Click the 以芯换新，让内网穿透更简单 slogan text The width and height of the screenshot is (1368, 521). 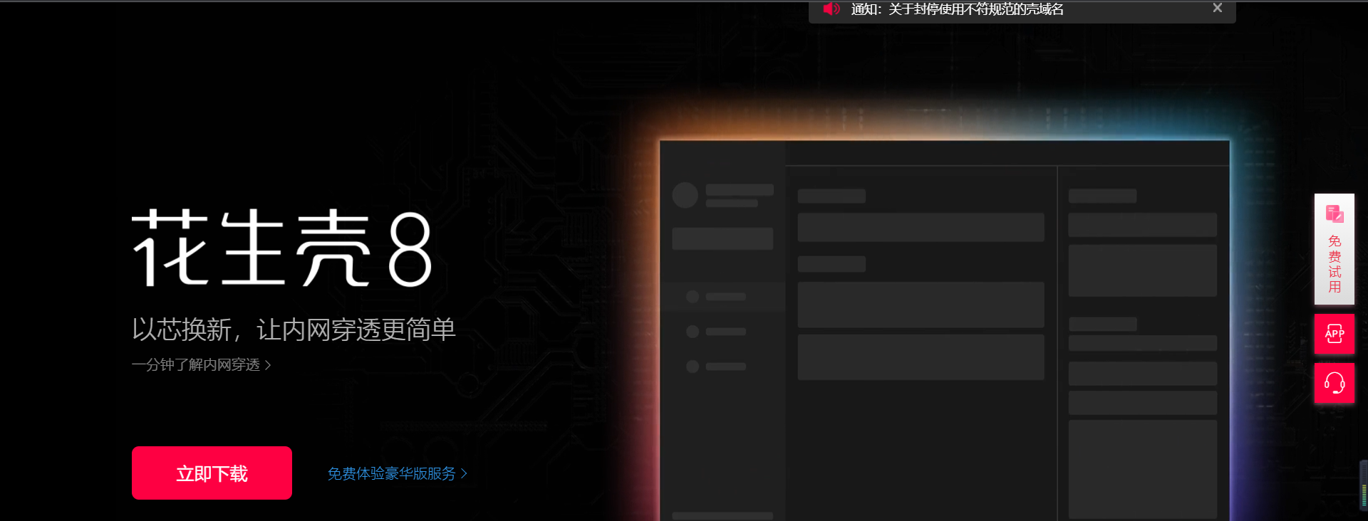294,330
